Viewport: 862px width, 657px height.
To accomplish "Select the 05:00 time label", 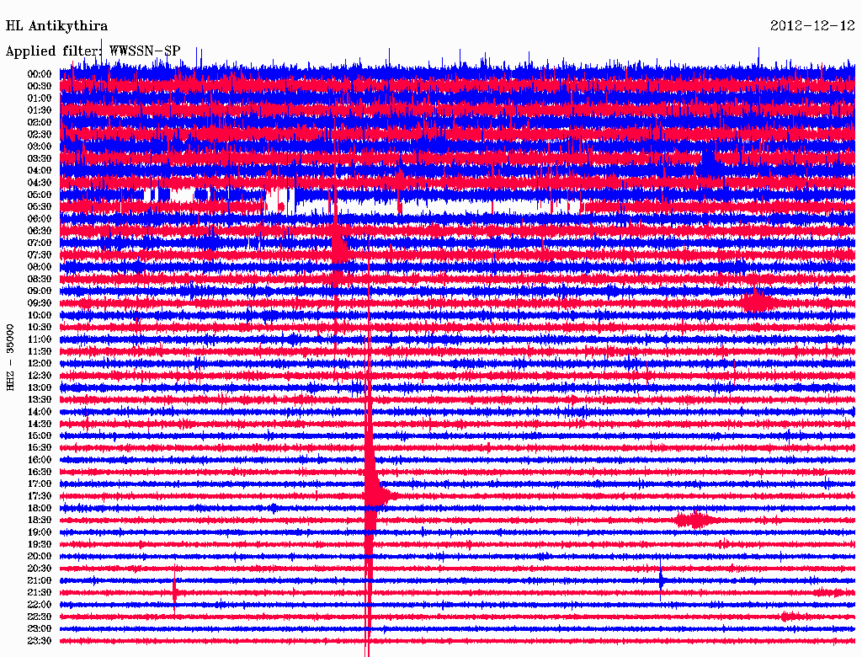I will 40,195.
